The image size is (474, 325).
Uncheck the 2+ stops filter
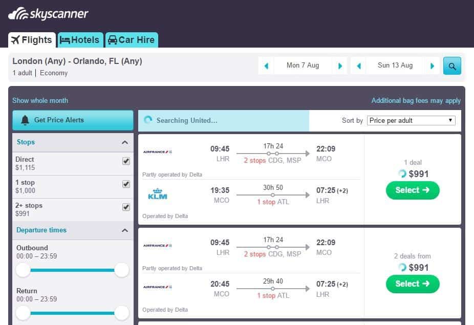click(126, 207)
